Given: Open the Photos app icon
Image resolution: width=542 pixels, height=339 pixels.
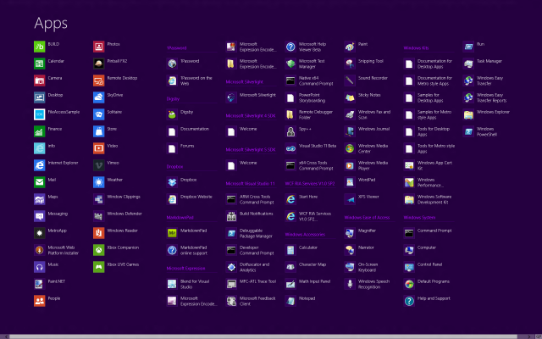Looking at the screenshot, I should [99, 47].
